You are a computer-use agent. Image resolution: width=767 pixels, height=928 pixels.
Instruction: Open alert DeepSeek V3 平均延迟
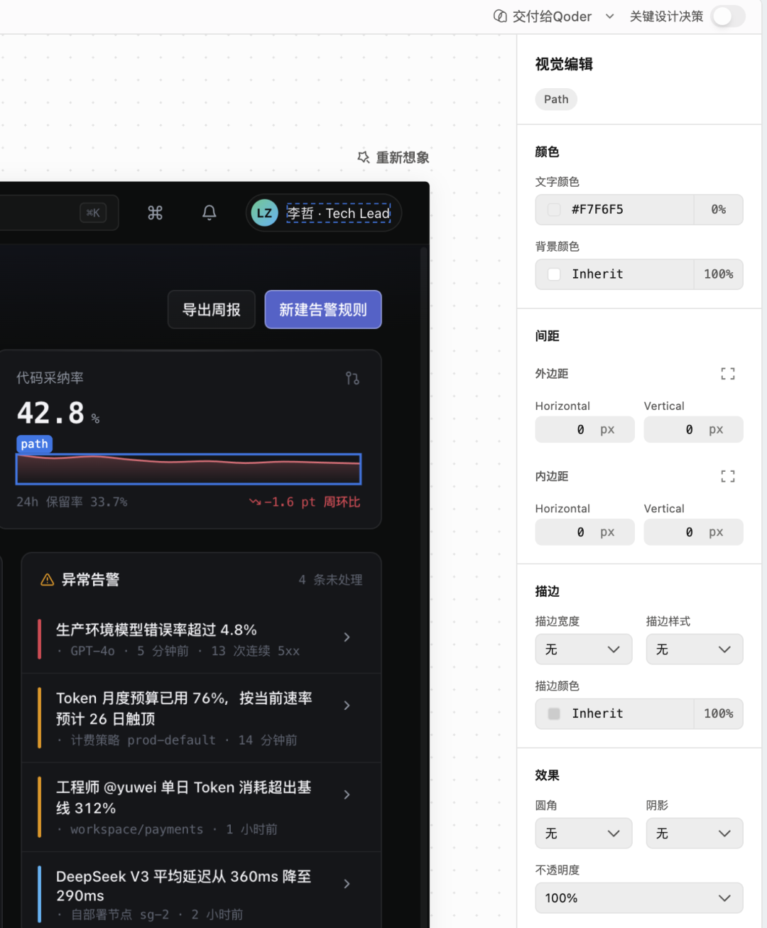tap(202, 890)
